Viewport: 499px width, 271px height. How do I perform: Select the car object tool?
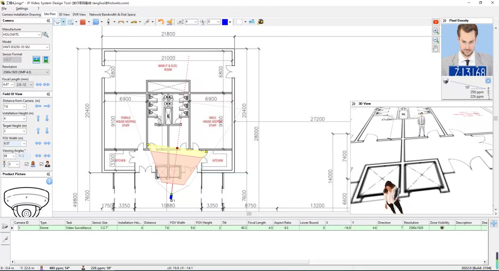(134, 22)
